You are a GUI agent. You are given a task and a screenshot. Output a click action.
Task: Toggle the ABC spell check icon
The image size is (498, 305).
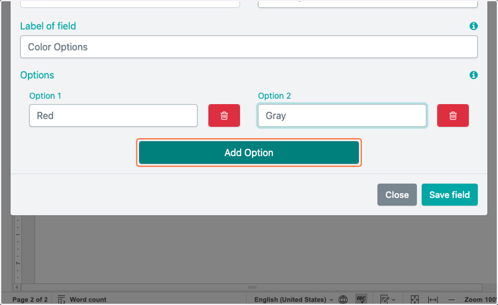click(361, 299)
